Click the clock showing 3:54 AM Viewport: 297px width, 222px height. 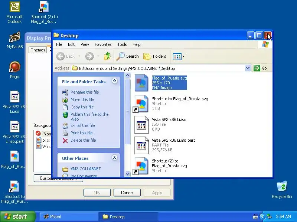pyautogui.click(x=283, y=216)
